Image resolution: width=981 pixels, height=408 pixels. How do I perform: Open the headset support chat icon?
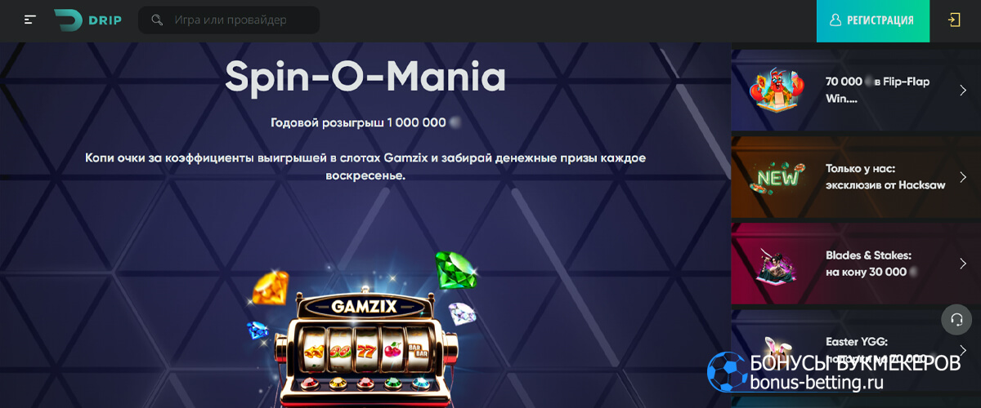(x=956, y=319)
